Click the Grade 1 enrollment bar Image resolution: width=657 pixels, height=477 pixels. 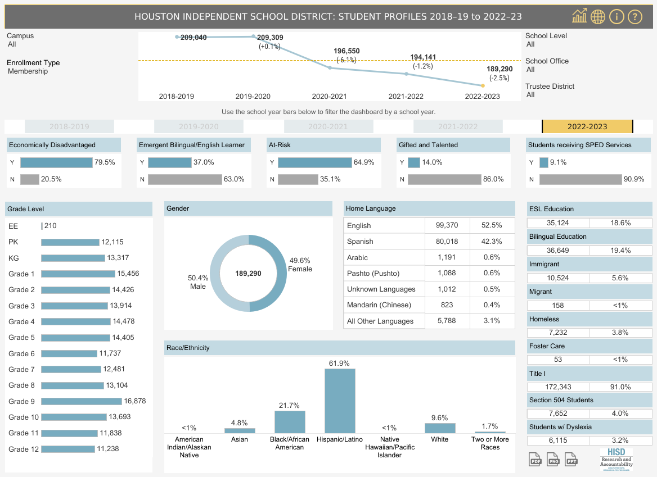(78, 274)
